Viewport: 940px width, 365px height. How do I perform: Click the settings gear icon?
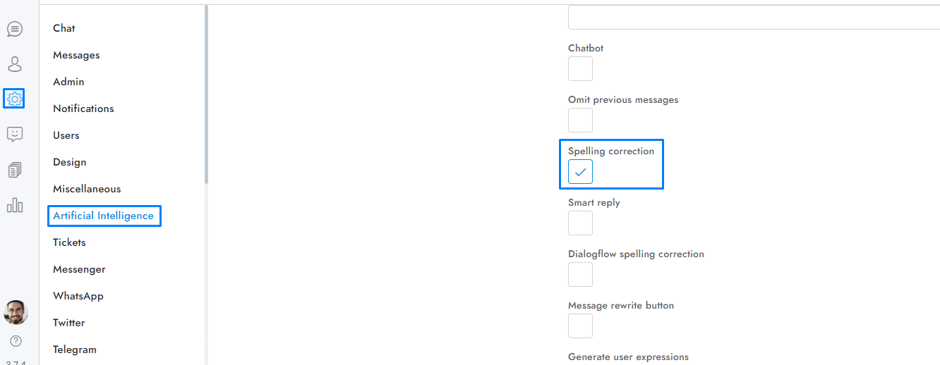14,99
